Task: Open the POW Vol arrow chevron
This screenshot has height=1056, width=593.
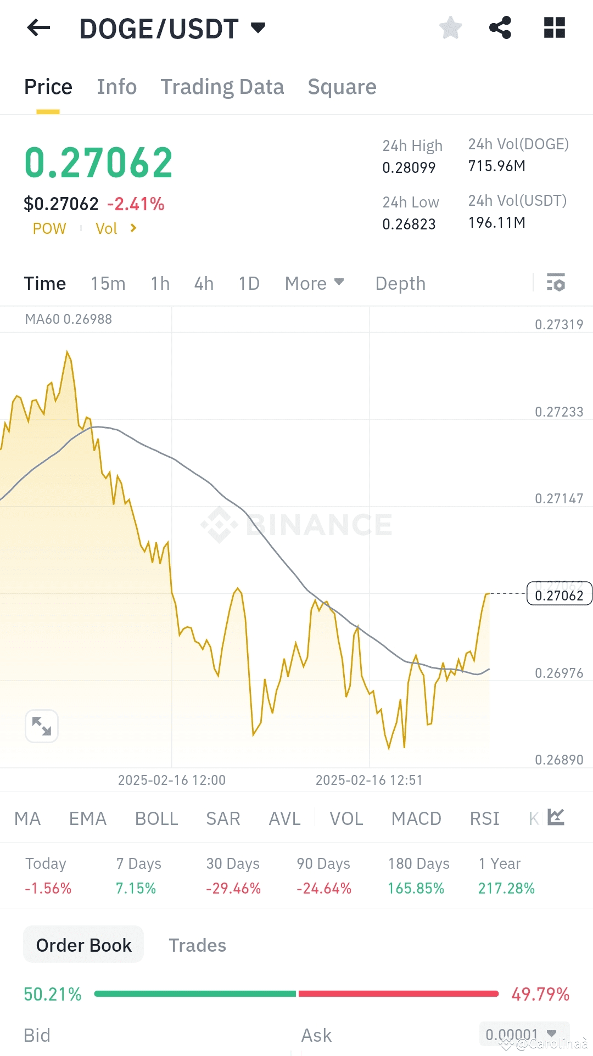Action: [133, 228]
